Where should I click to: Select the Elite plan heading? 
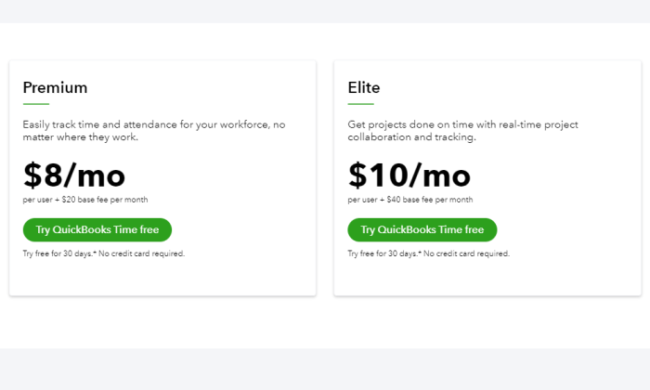coord(364,87)
